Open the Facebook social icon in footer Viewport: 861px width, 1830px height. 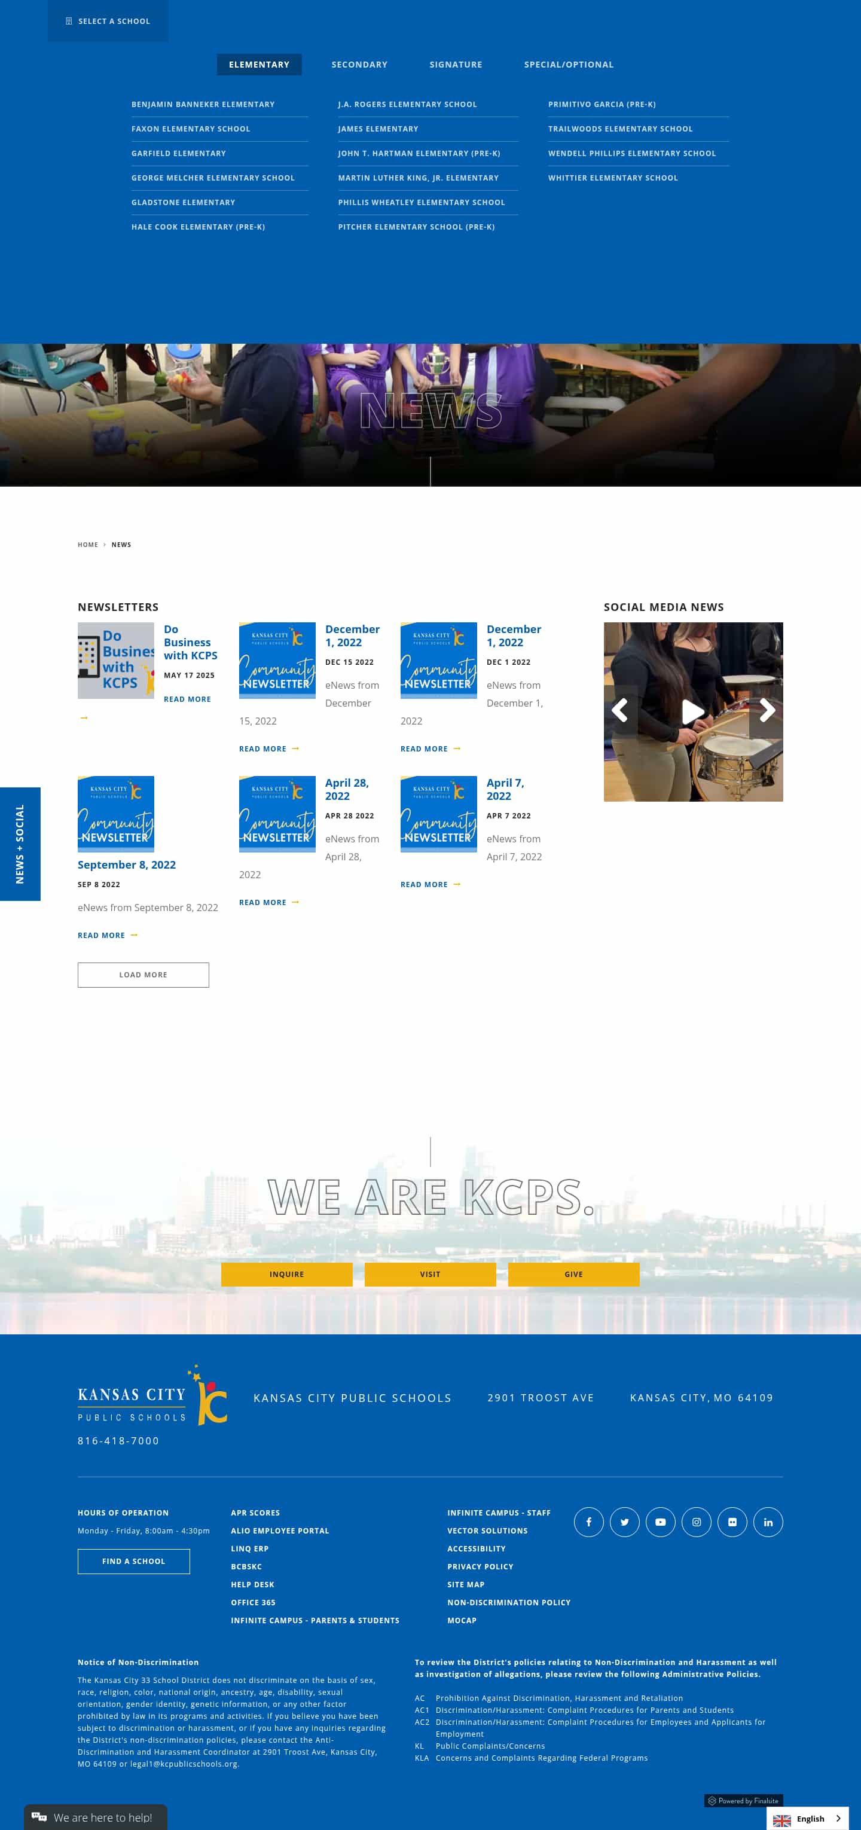pyautogui.click(x=588, y=1522)
